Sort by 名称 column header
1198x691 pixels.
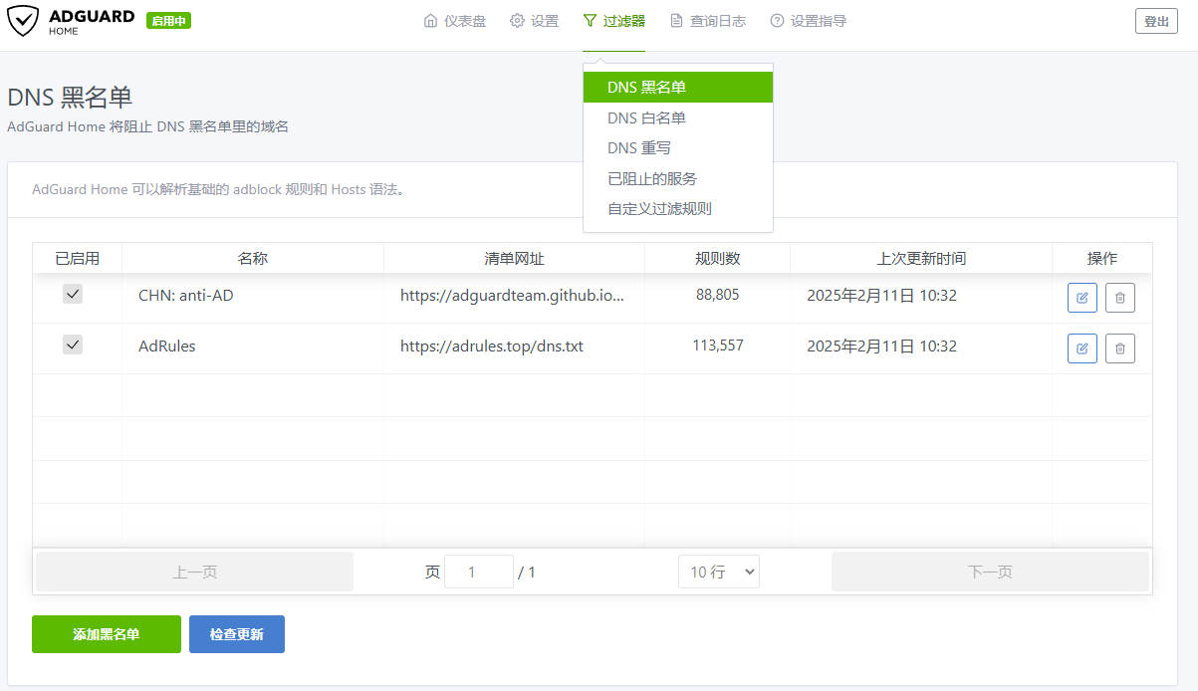click(x=253, y=258)
